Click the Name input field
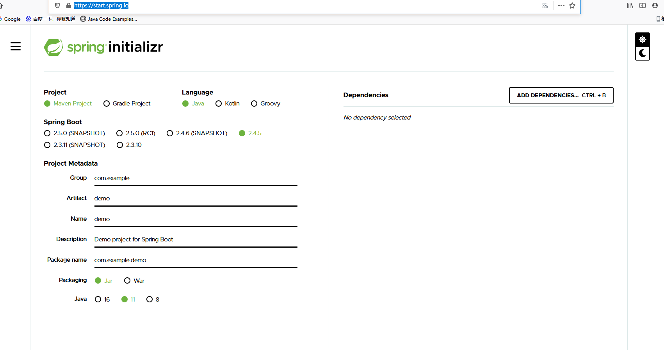Image resolution: width=664 pixels, height=350 pixels. pyautogui.click(x=196, y=219)
